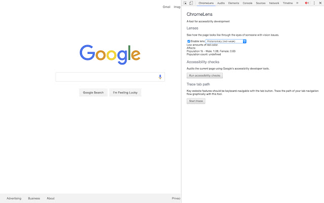Open the red error count indicator

(307, 3)
